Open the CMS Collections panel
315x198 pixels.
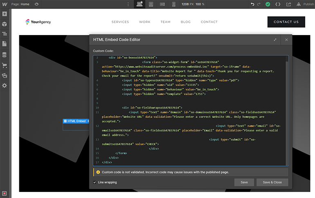point(4,55)
